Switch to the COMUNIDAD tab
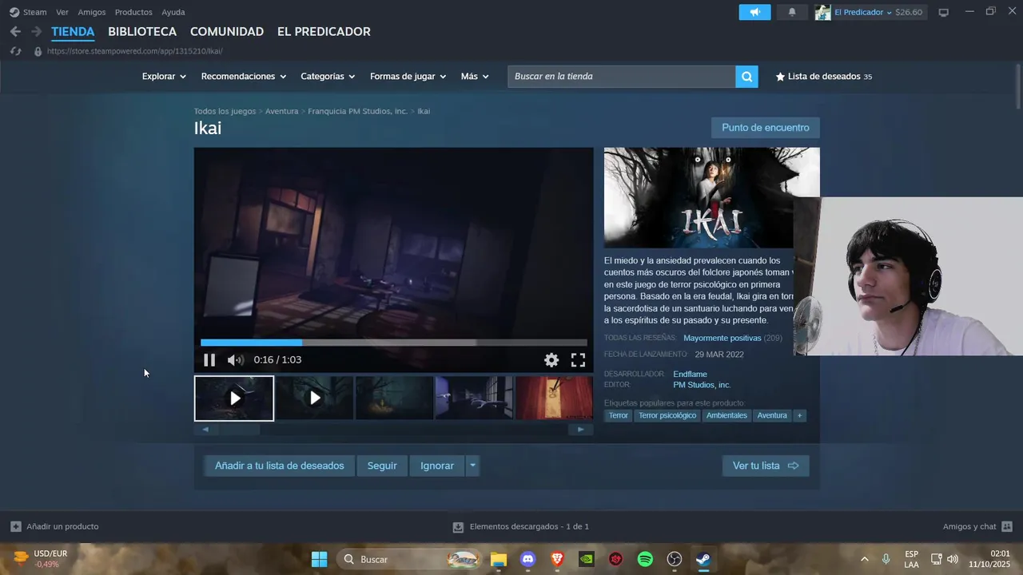This screenshot has height=575, width=1023. tap(227, 32)
